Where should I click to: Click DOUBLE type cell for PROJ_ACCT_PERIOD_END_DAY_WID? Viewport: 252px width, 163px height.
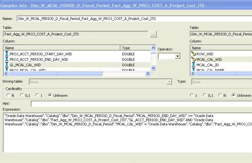click(x=128, y=59)
